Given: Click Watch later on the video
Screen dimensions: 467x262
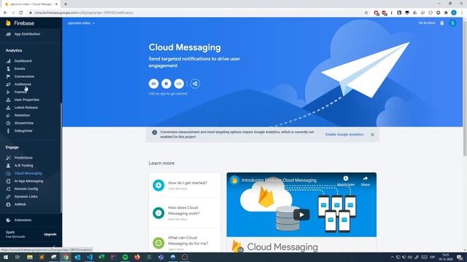Looking at the screenshot, I should point(346,180).
